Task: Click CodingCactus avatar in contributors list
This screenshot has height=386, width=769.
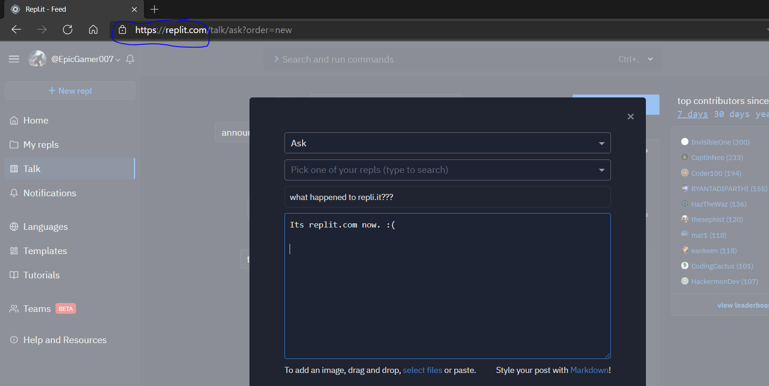Action: 685,266
